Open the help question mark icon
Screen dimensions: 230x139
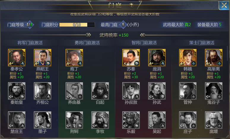tap(131, 5)
